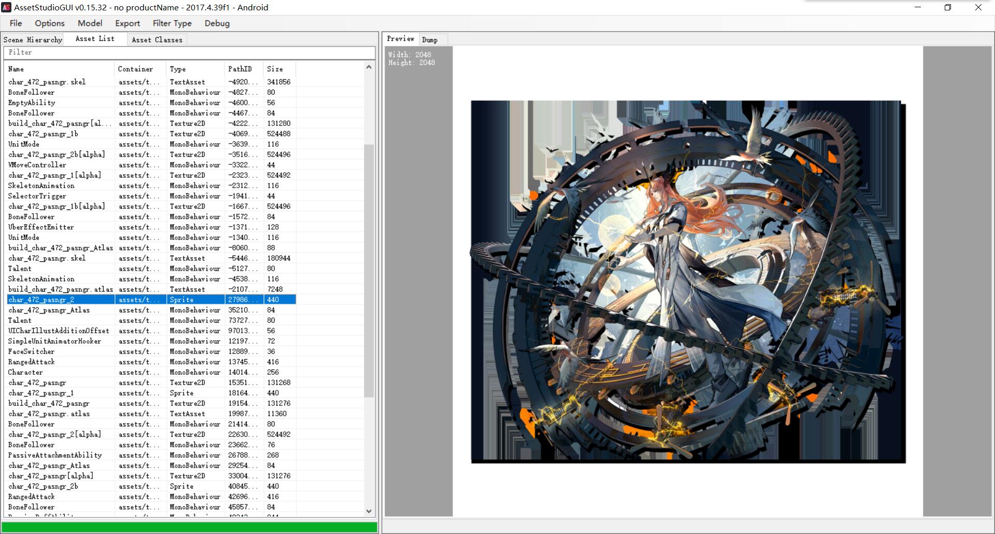This screenshot has height=534, width=995.
Task: Select the FaceSwitcher asset row
Action: pyautogui.click(x=151, y=352)
